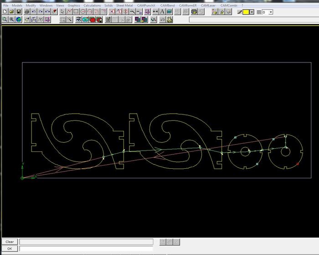The width and height of the screenshot is (319, 255).
Task: Select the arc drawing tool
Action: click(x=90, y=12)
